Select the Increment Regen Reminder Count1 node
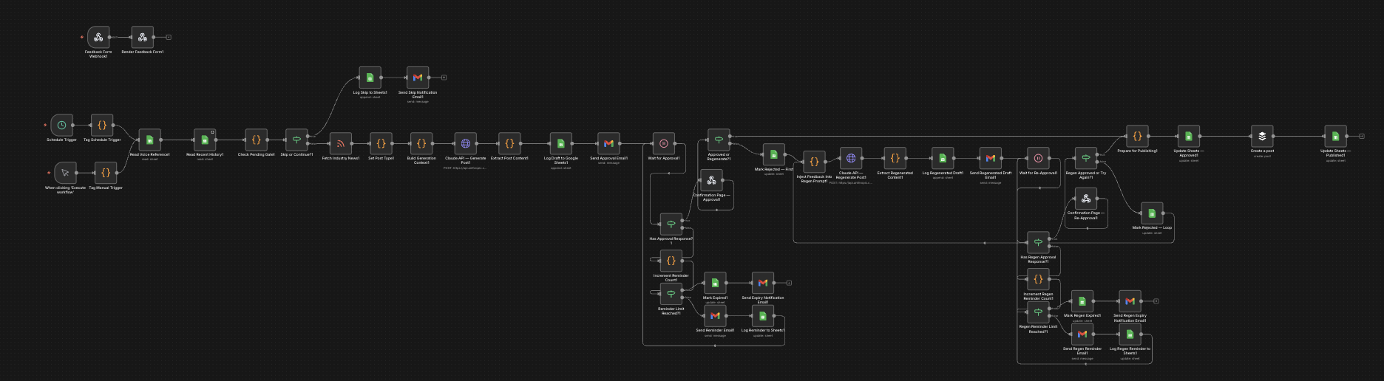This screenshot has height=381, width=1384. pyautogui.click(x=1038, y=279)
